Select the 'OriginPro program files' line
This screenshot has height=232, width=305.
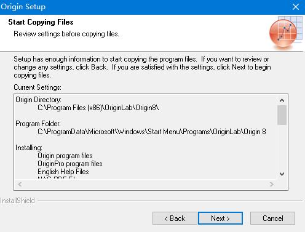pos(70,164)
